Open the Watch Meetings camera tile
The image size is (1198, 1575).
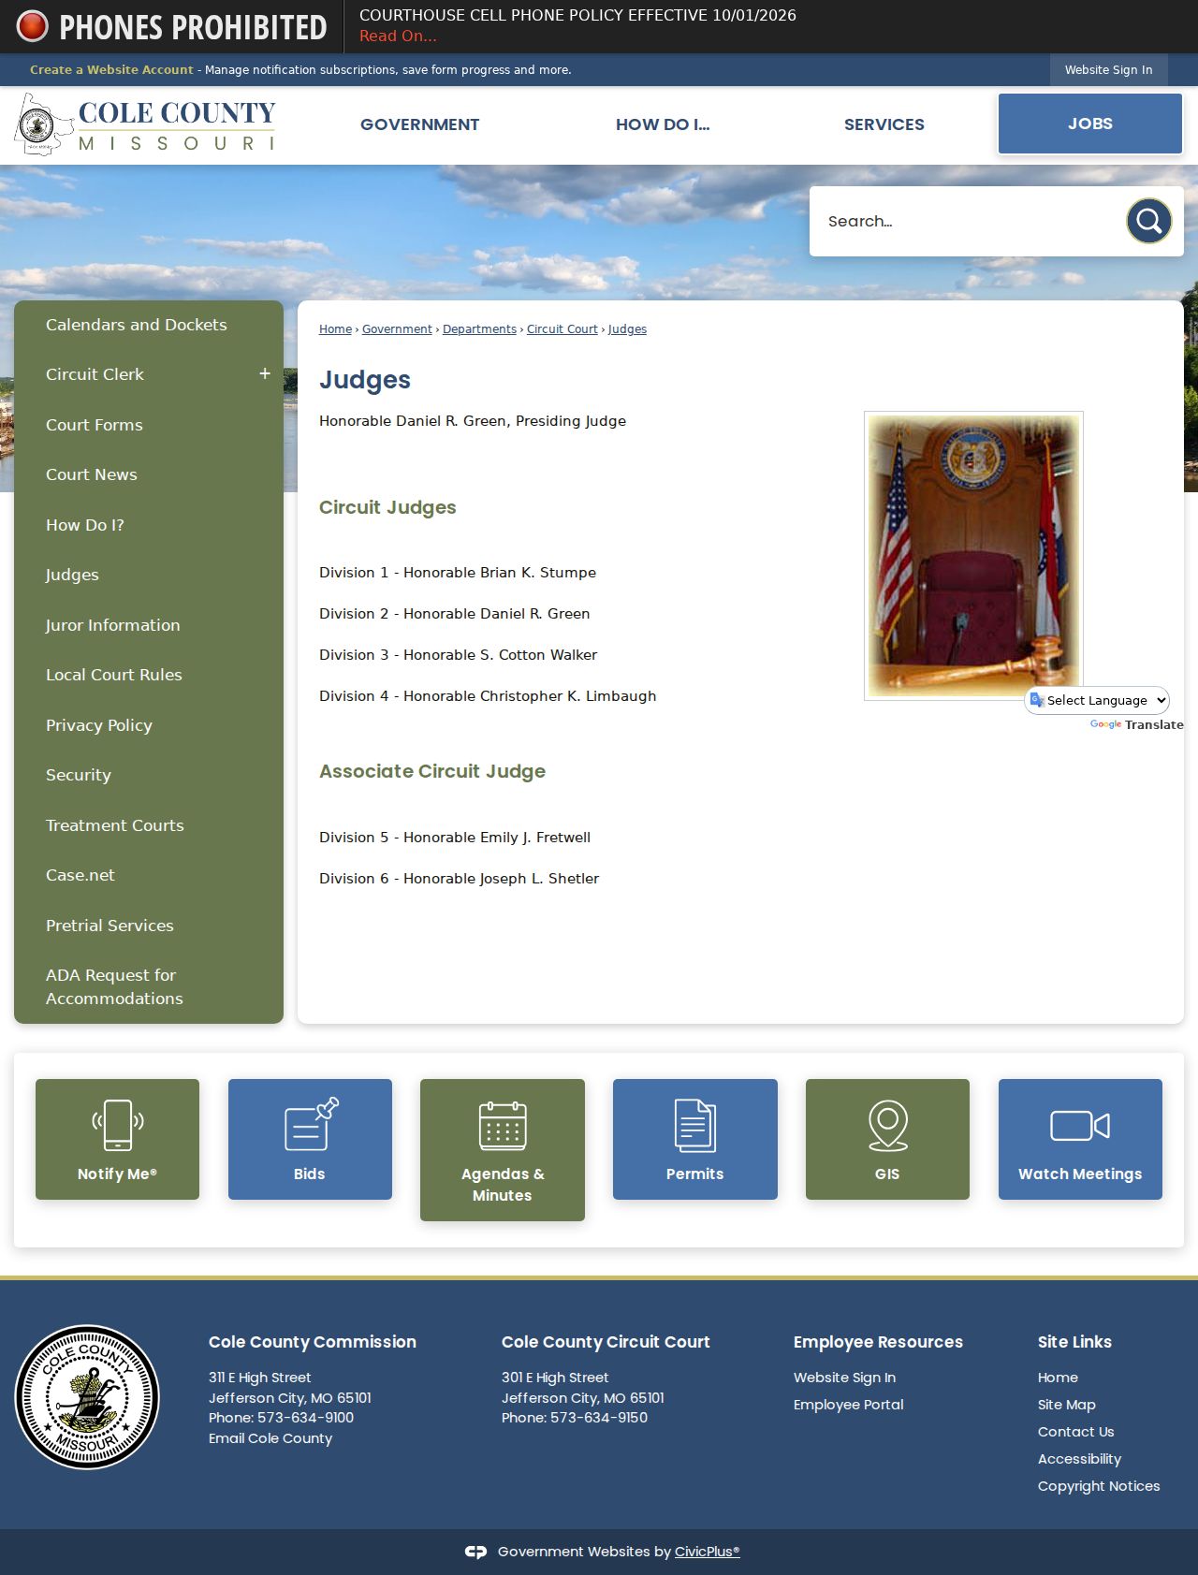(1080, 1139)
